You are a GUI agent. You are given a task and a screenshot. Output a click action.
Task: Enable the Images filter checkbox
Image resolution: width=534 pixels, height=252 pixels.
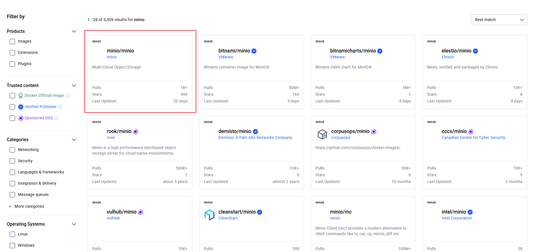[12, 42]
